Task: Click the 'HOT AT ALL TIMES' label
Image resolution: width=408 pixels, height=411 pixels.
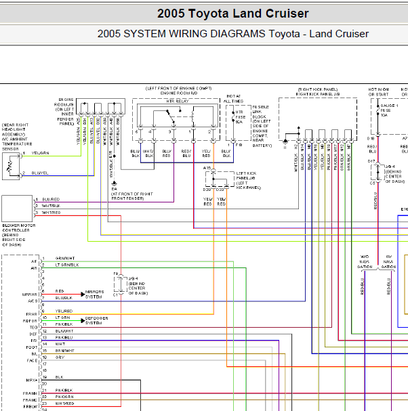Action: point(233,99)
